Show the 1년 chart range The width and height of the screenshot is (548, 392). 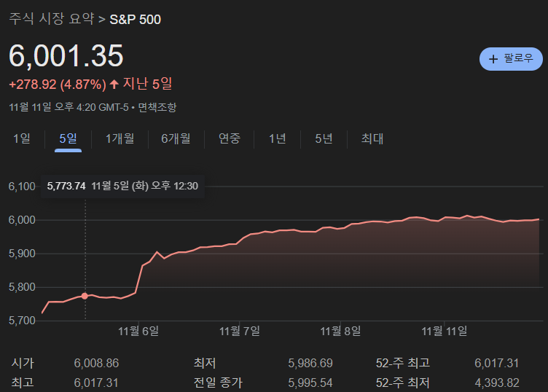277,138
